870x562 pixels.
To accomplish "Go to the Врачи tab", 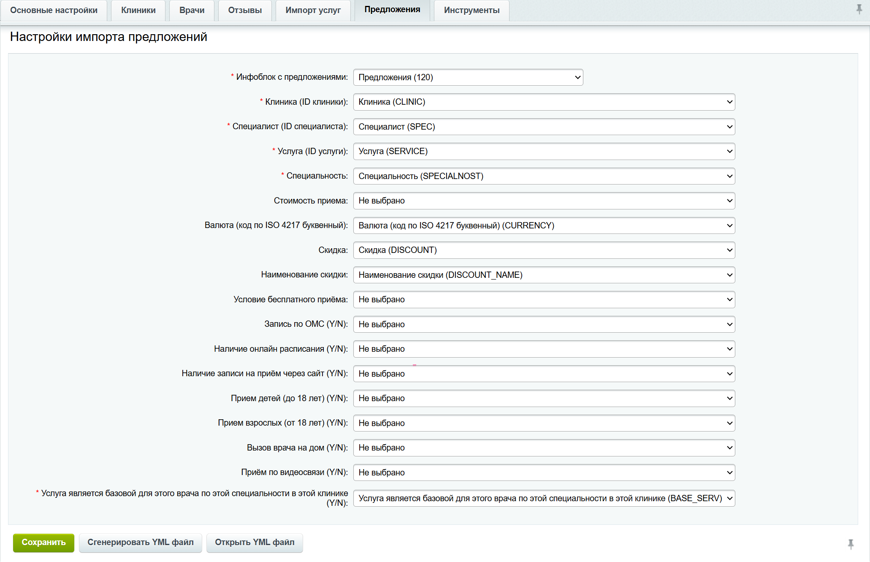I will tap(192, 10).
